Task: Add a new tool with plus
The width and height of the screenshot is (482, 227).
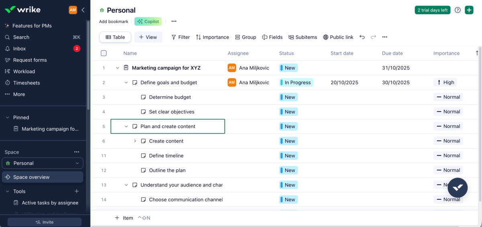Action: tap(77, 191)
